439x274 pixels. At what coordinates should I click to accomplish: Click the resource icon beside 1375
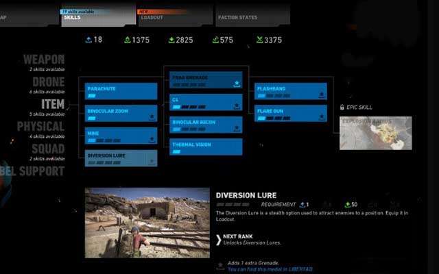click(x=128, y=40)
